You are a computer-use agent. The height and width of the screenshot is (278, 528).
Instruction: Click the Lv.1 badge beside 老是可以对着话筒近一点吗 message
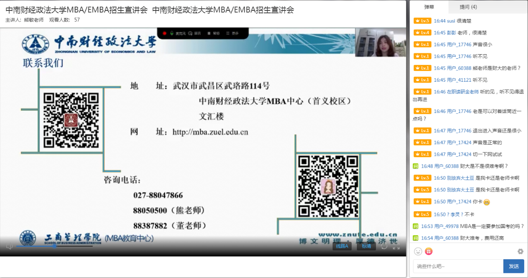tap(422, 111)
